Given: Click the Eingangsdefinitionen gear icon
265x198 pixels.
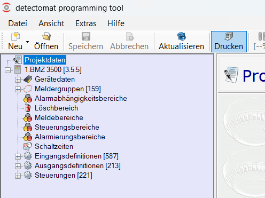Looking at the screenshot, I should pyautogui.click(x=28, y=156).
